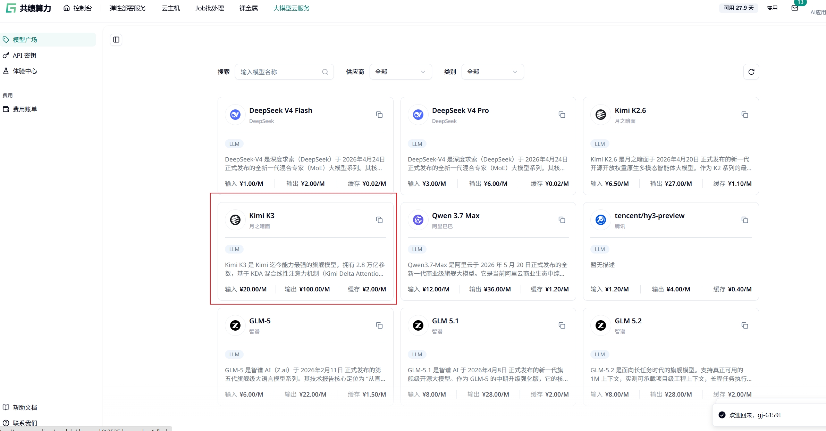Click the DeepSeek V4 Flash logo
Image resolution: width=826 pixels, height=431 pixels.
235,115
